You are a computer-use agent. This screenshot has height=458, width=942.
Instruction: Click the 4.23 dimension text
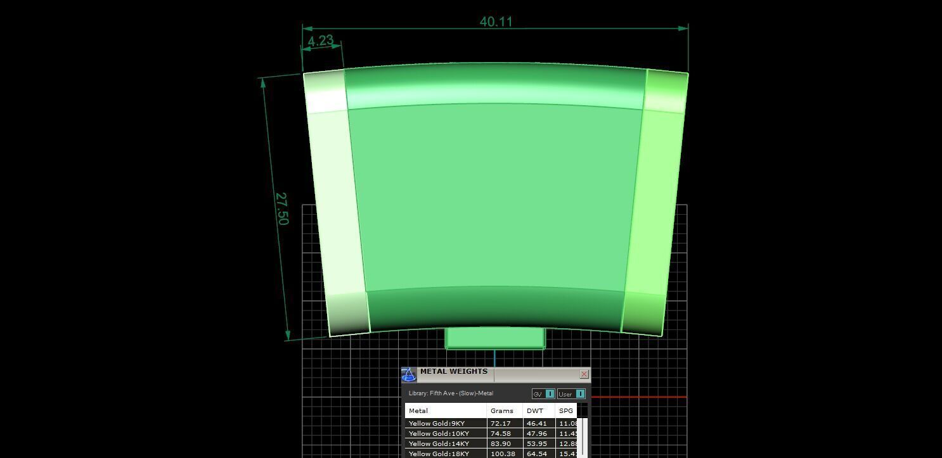coord(320,41)
